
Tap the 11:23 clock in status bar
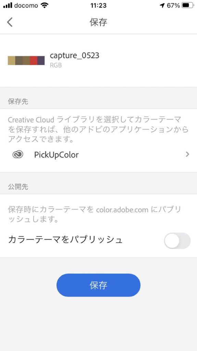(99, 5)
